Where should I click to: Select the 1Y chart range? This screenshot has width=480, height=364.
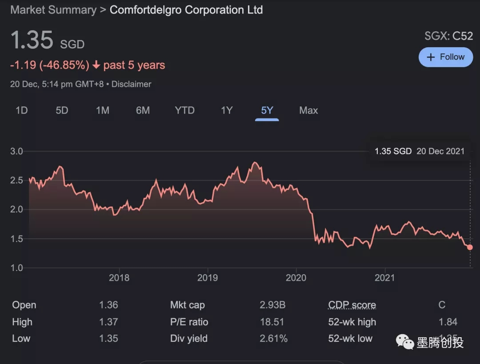(x=227, y=110)
